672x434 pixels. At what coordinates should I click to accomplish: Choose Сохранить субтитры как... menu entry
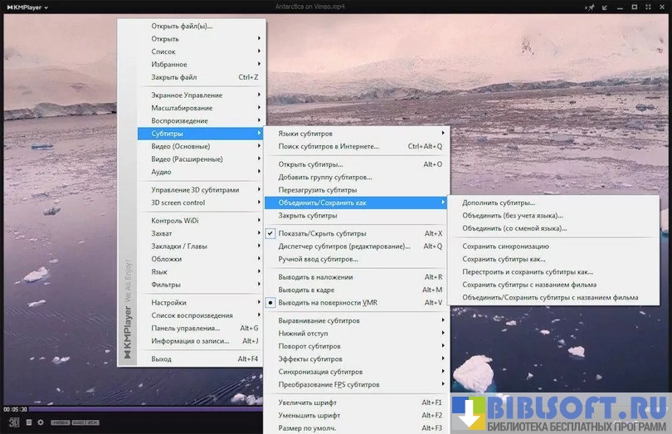point(504,259)
